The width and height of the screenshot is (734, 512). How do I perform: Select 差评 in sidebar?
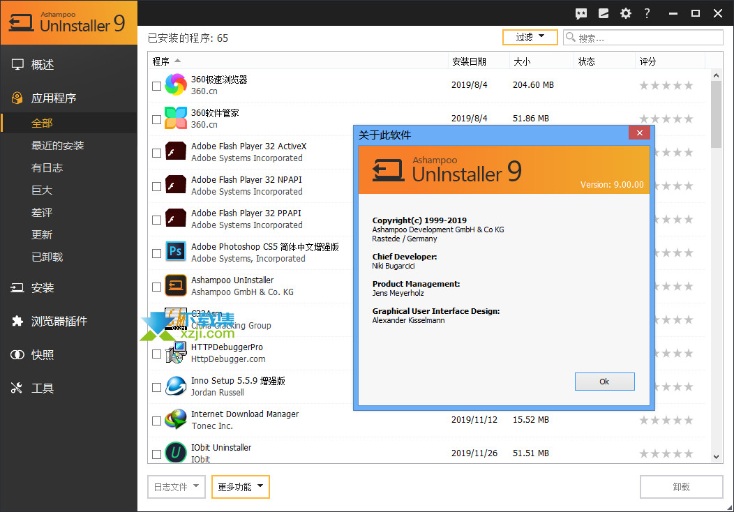(69, 213)
